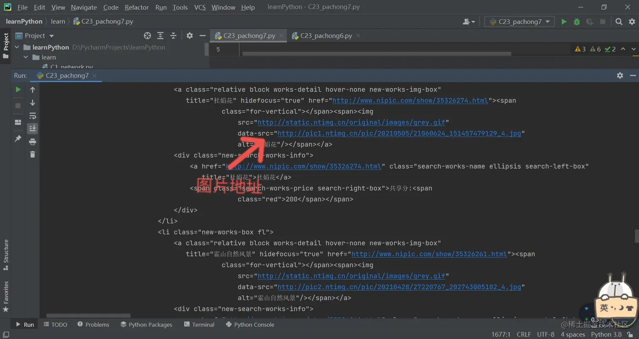Click the green Run button in top toolbar
This screenshot has height=339, width=639.
point(564,22)
